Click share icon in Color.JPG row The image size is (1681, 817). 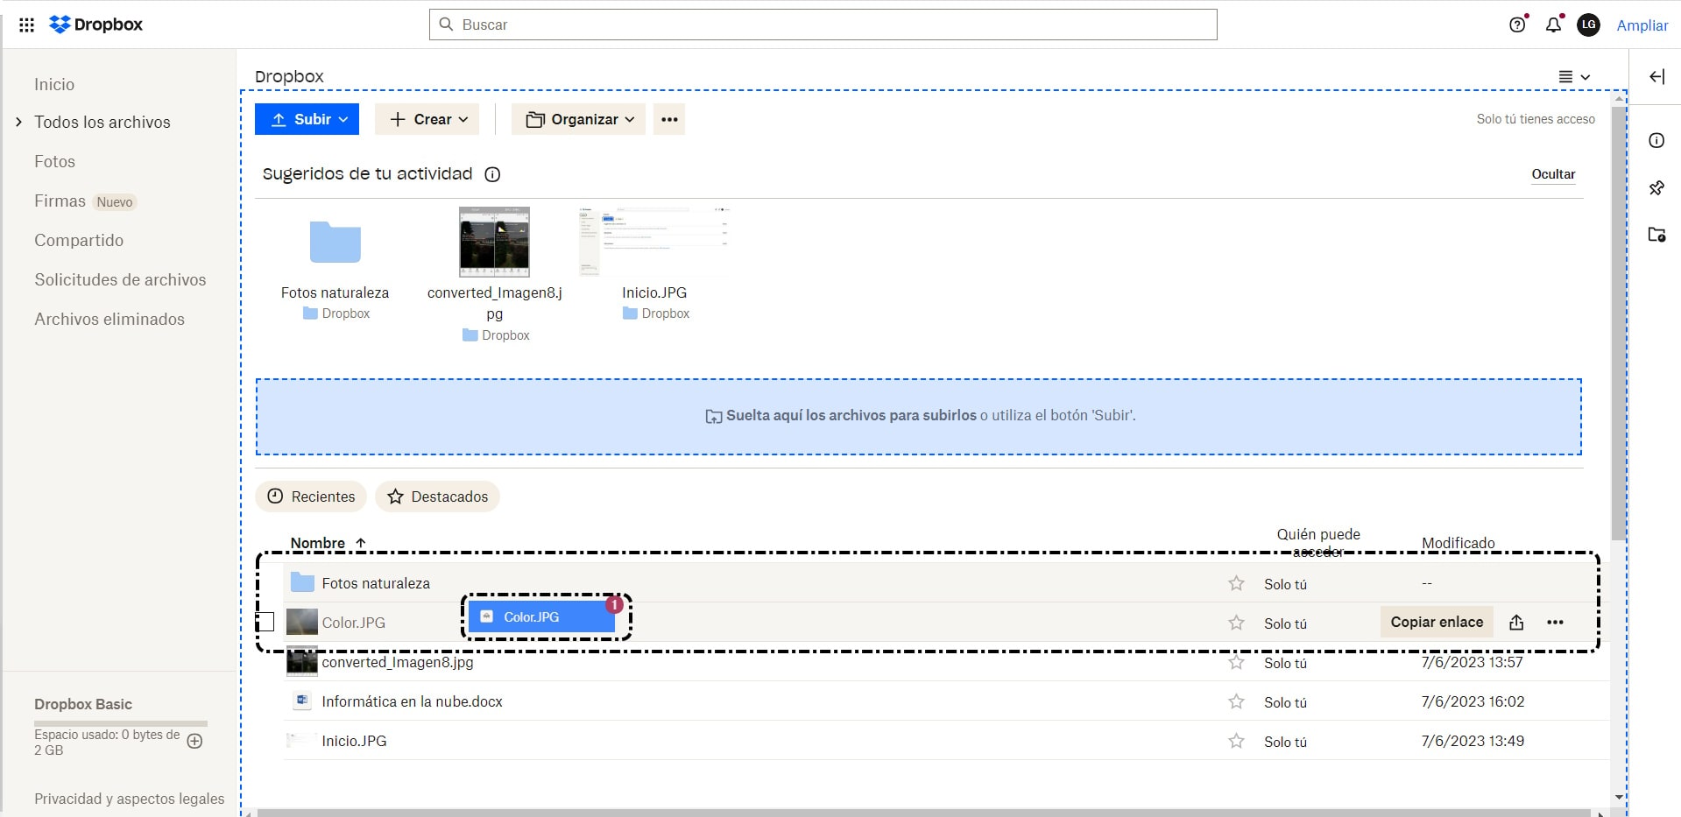pos(1516,623)
